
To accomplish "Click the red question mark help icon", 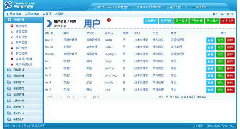I will click(109, 20).
